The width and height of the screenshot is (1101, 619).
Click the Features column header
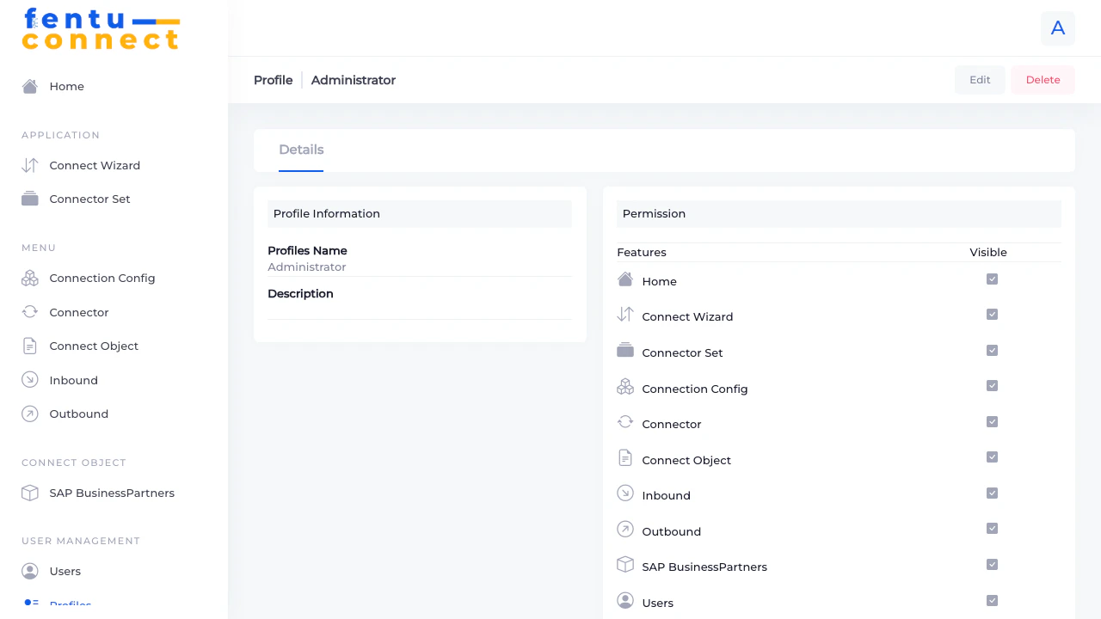(x=642, y=253)
